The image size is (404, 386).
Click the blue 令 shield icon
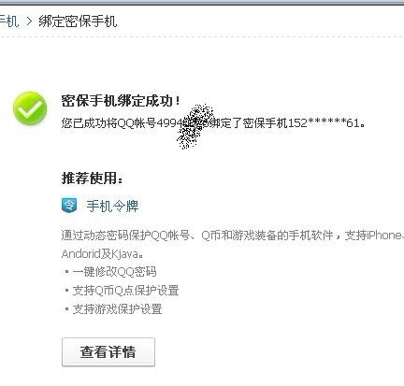point(69,206)
